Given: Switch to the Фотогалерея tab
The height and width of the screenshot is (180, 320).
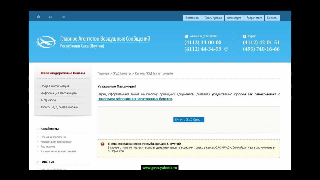Looking at the screenshot, I should click(x=234, y=18).
